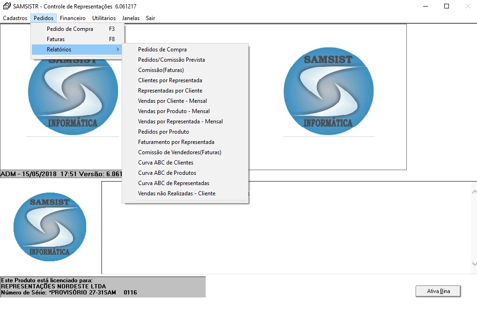Screen dimensions: 477x322
Task: Open the Janelas menu
Action: tap(131, 18)
